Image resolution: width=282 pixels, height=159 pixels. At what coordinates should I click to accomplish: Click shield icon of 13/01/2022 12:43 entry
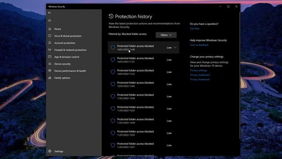(x=113, y=84)
